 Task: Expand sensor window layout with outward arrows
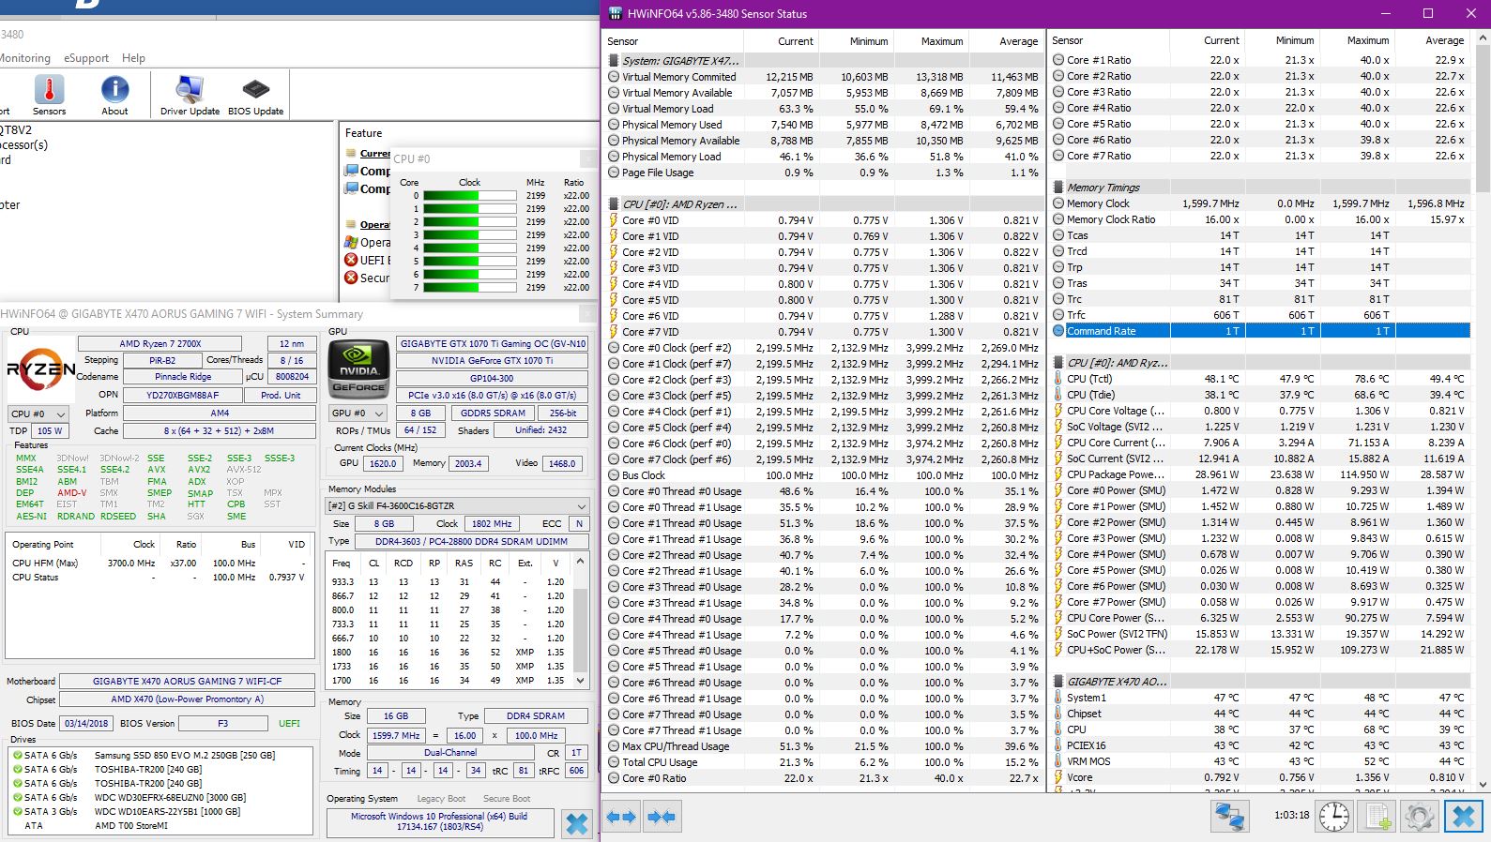pos(621,817)
